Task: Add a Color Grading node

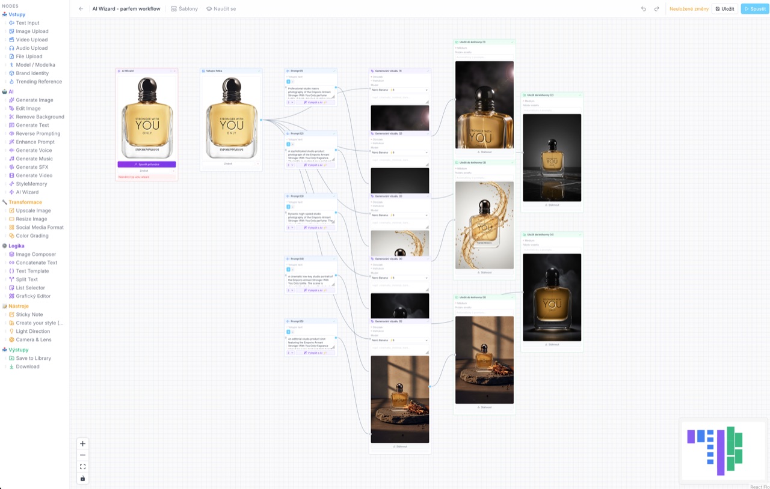Action: coord(32,236)
